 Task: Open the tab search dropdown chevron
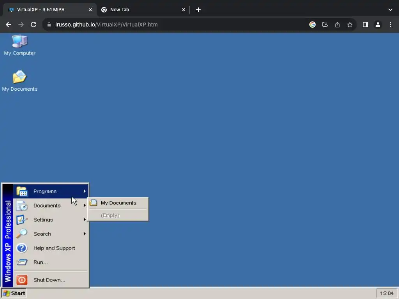[390, 10]
